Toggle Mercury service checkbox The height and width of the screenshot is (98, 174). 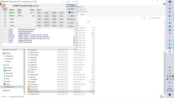tap(5, 22)
